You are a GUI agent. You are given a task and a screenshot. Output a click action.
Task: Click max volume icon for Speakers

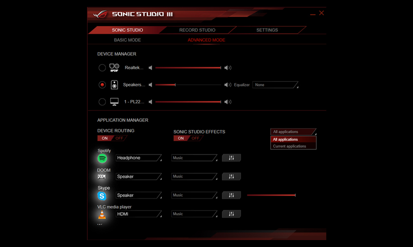click(228, 85)
